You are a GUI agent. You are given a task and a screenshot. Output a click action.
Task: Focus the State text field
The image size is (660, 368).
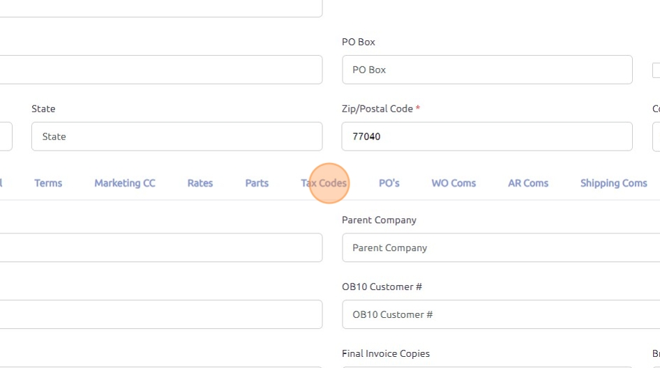point(177,137)
